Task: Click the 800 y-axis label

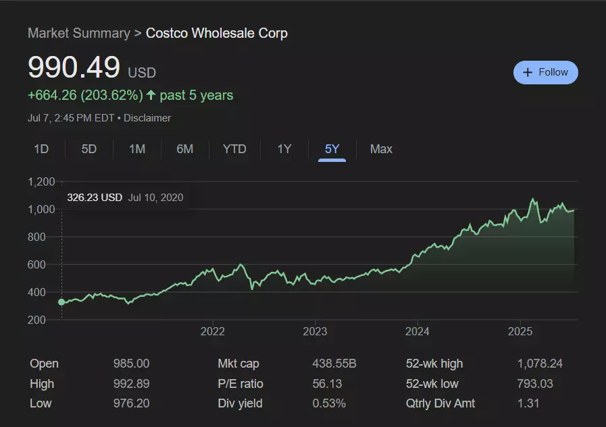Action: 36,237
